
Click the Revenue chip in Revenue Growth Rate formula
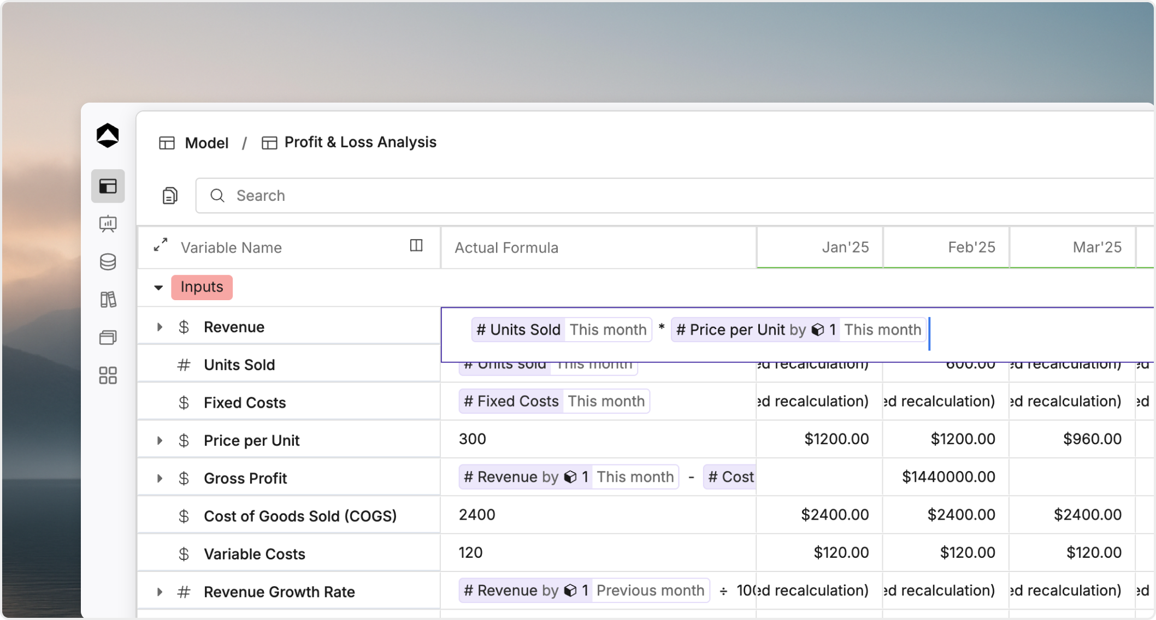(x=584, y=591)
